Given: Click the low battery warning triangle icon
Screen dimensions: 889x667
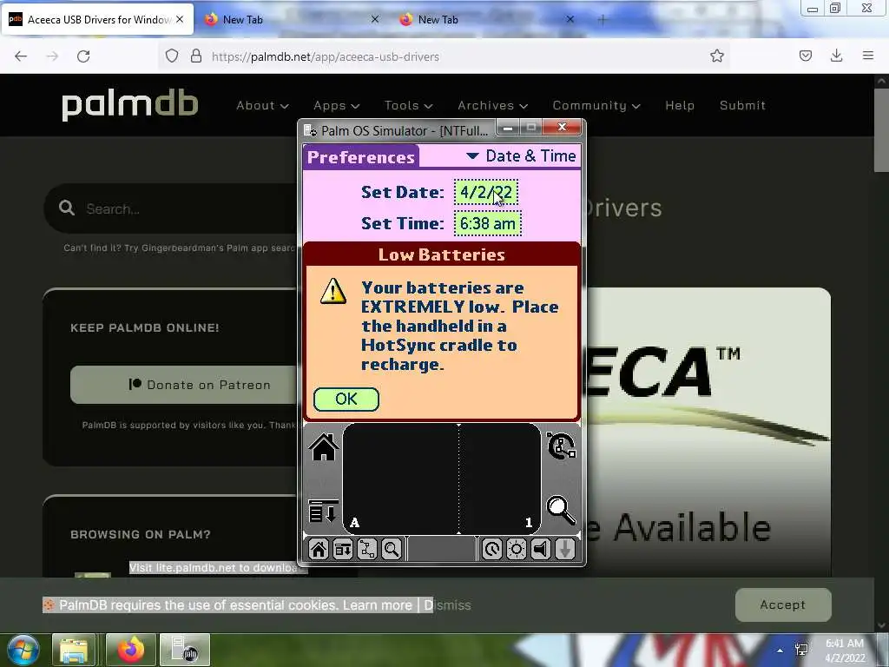Looking at the screenshot, I should (333, 291).
